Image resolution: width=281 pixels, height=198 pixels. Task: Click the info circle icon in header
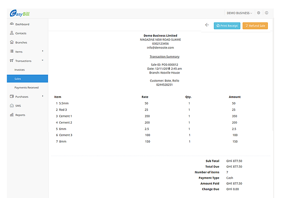pyautogui.click(x=267, y=13)
